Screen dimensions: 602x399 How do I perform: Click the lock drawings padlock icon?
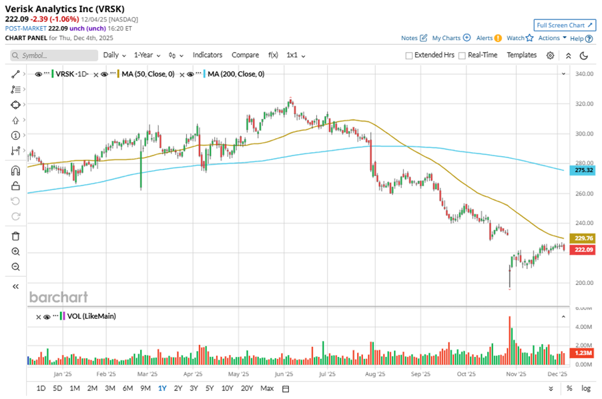(15, 186)
